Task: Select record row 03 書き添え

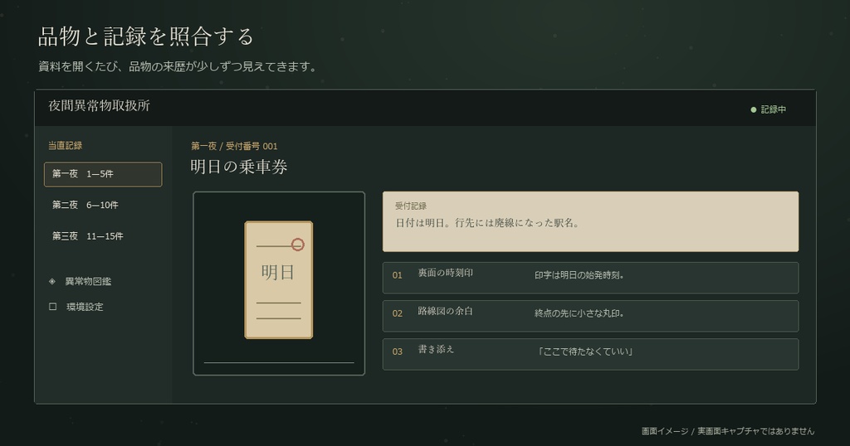Action: point(590,354)
